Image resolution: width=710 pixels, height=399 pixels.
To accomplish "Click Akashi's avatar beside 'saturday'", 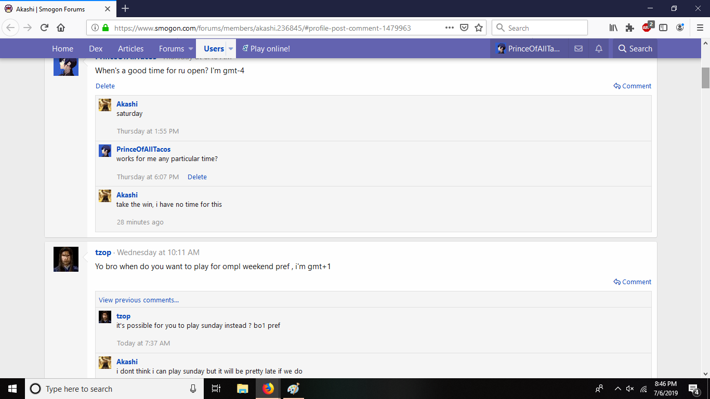I will point(105,105).
